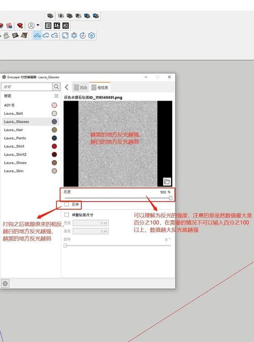Select the sandbox Flip Edge icon
Image resolution: width=254 pixels, height=342 pixels.
24,36
